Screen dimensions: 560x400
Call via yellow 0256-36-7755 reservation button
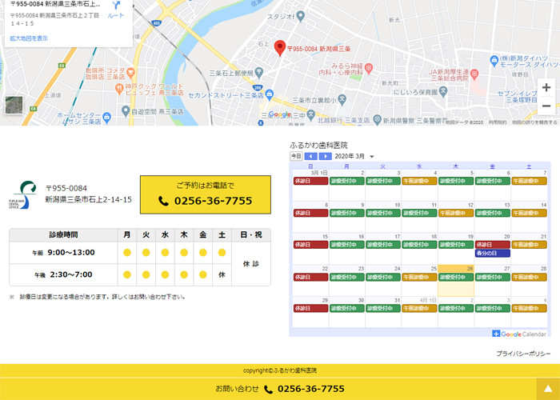(205, 194)
